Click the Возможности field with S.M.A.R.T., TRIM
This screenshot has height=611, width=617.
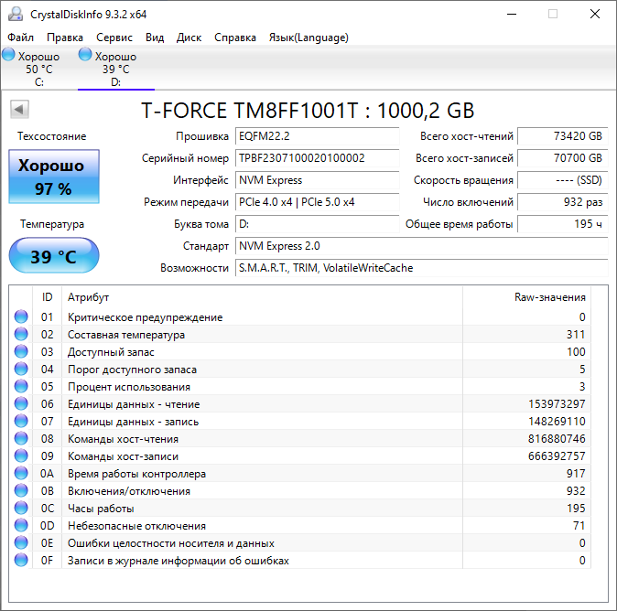click(x=422, y=268)
